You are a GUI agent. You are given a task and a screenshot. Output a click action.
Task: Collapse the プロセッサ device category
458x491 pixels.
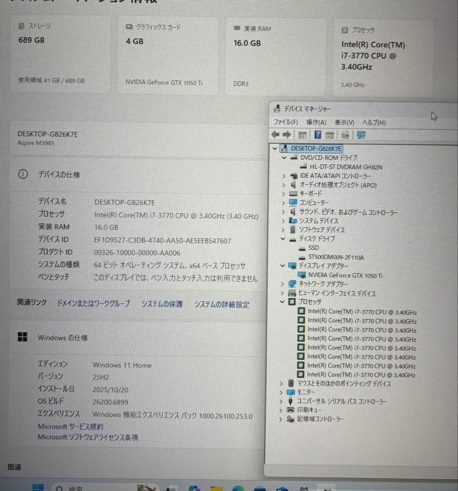click(x=283, y=302)
